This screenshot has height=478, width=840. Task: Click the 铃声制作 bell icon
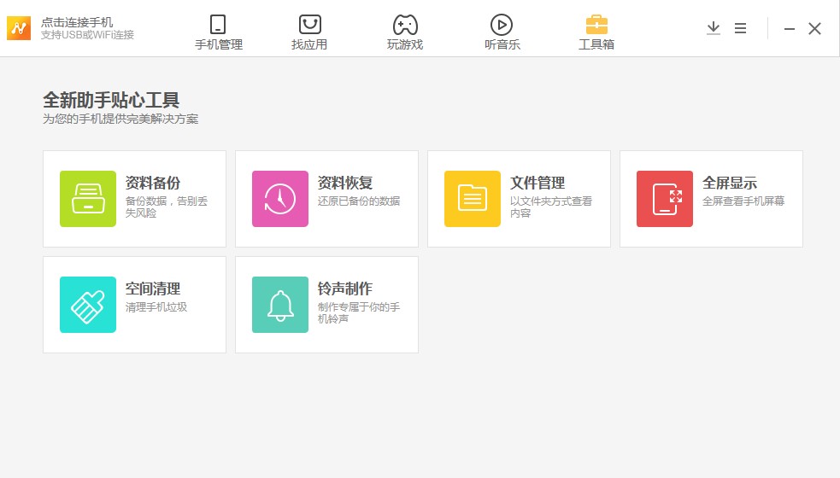280,305
